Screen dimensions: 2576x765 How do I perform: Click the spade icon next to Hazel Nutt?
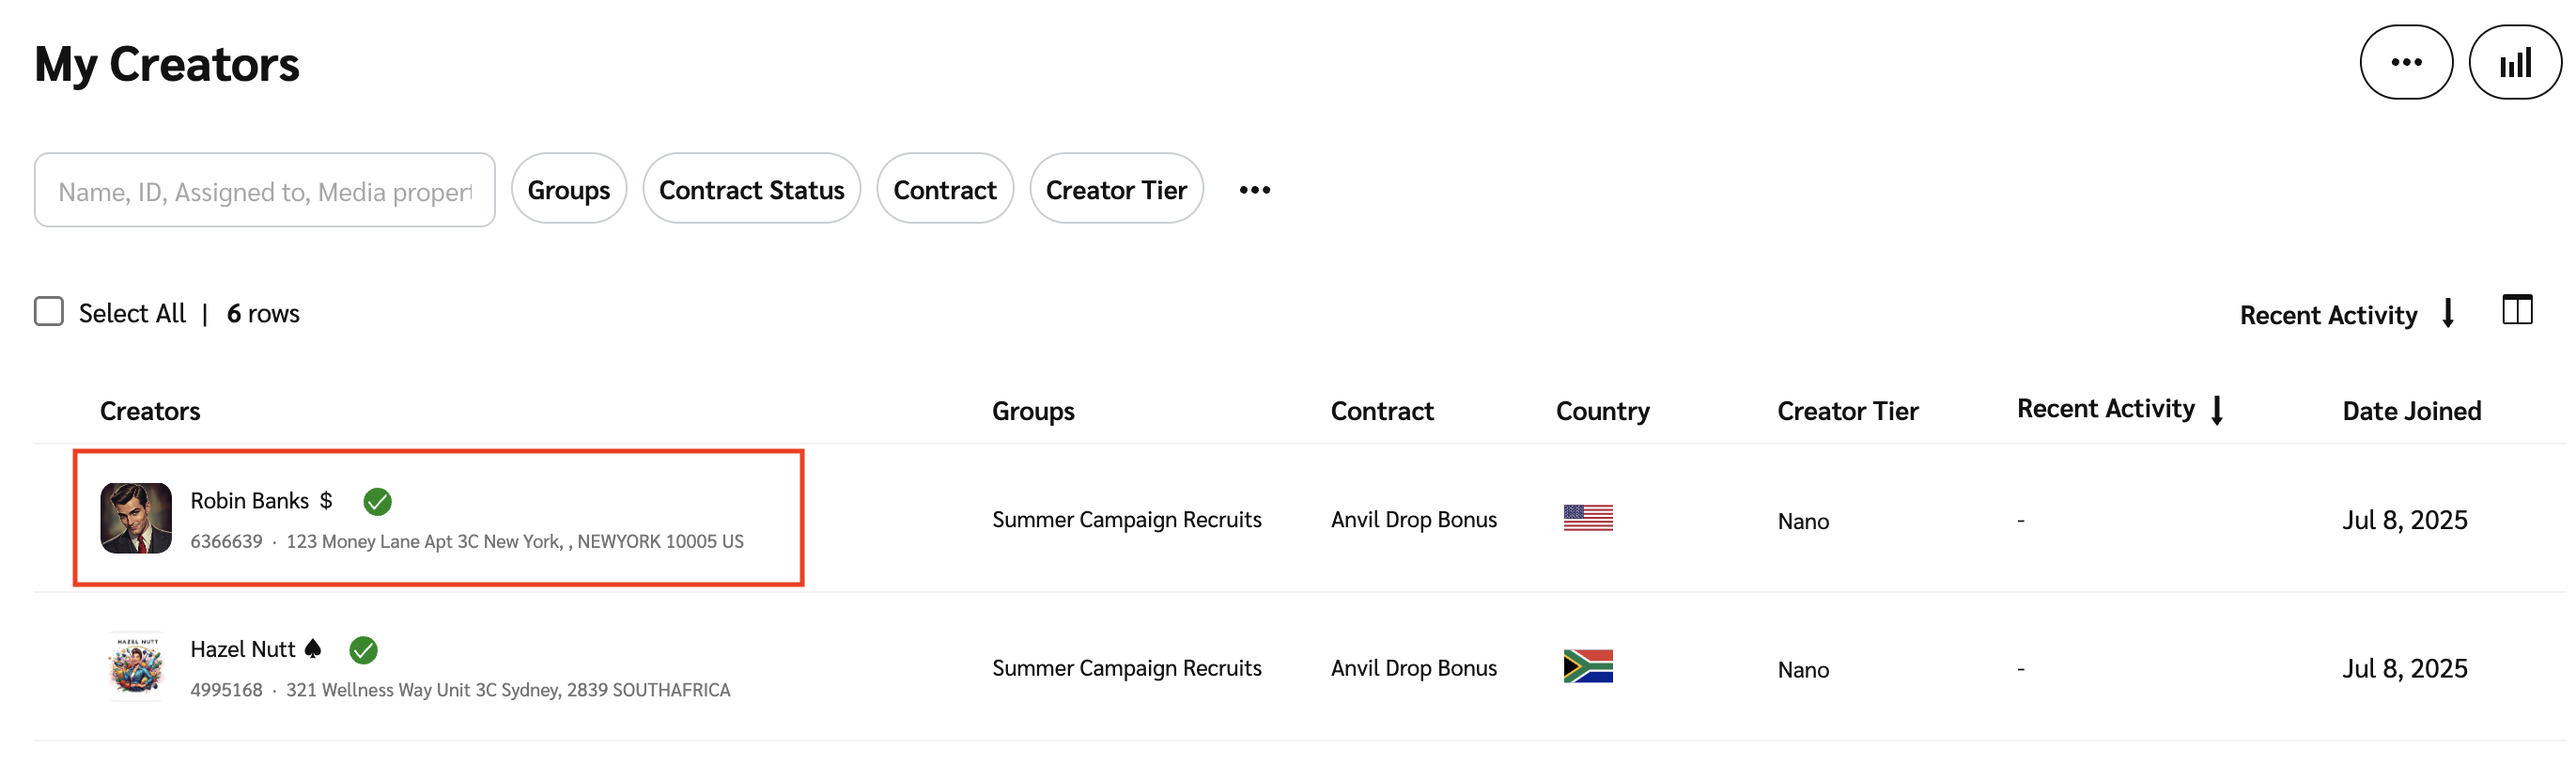pos(312,649)
